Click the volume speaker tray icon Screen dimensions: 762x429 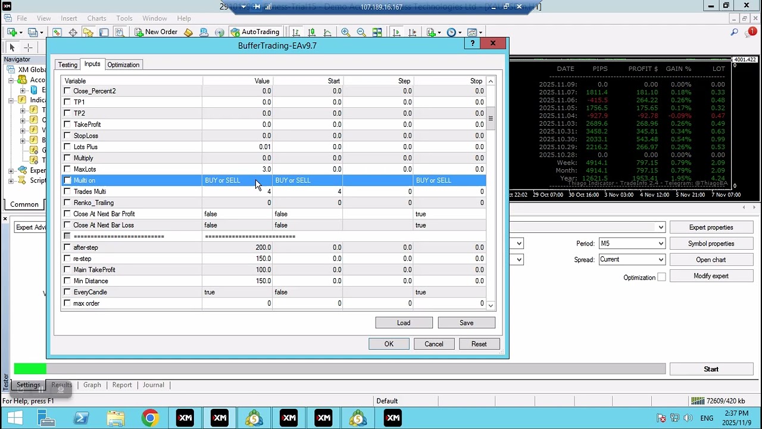(x=688, y=418)
